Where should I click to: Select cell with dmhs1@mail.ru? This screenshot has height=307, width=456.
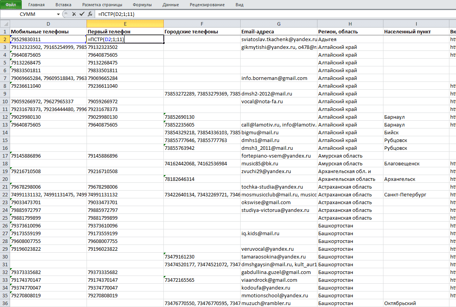point(279,140)
